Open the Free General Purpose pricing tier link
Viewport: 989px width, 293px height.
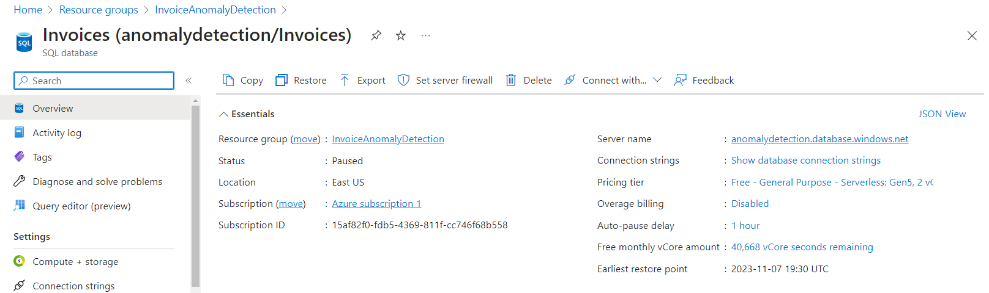832,183
